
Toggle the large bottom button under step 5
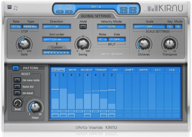[87, 115]
